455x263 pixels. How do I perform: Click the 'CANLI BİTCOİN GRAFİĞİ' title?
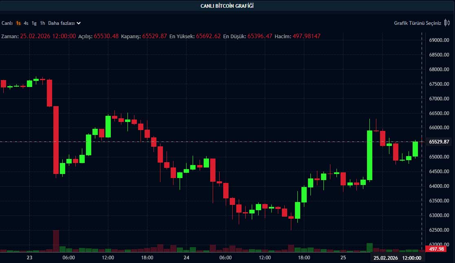(x=227, y=6)
